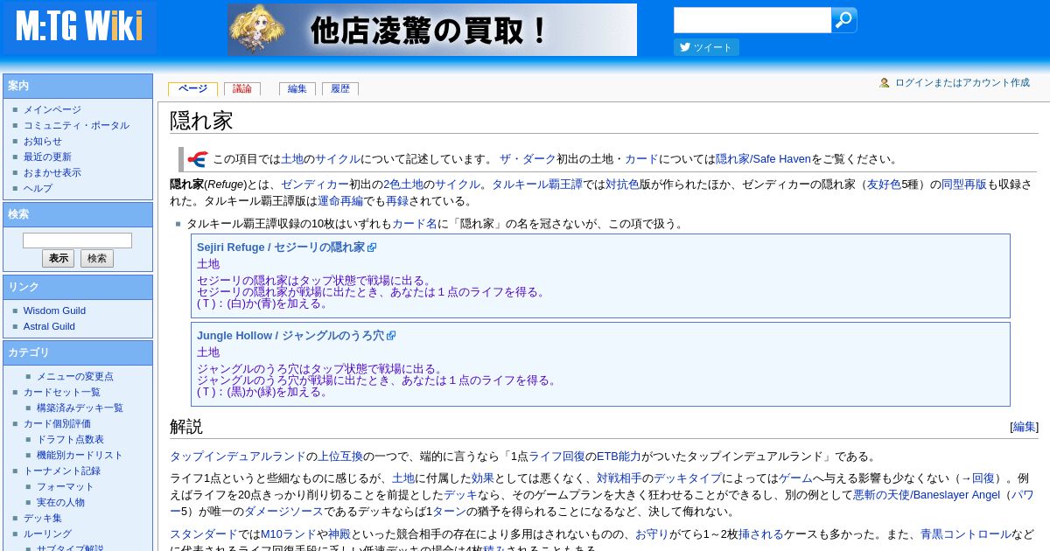
Task: Open カードセット一覧 in sidebar
Action: tap(62, 393)
